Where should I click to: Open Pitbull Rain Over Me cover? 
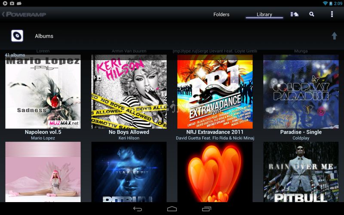coord(301,172)
